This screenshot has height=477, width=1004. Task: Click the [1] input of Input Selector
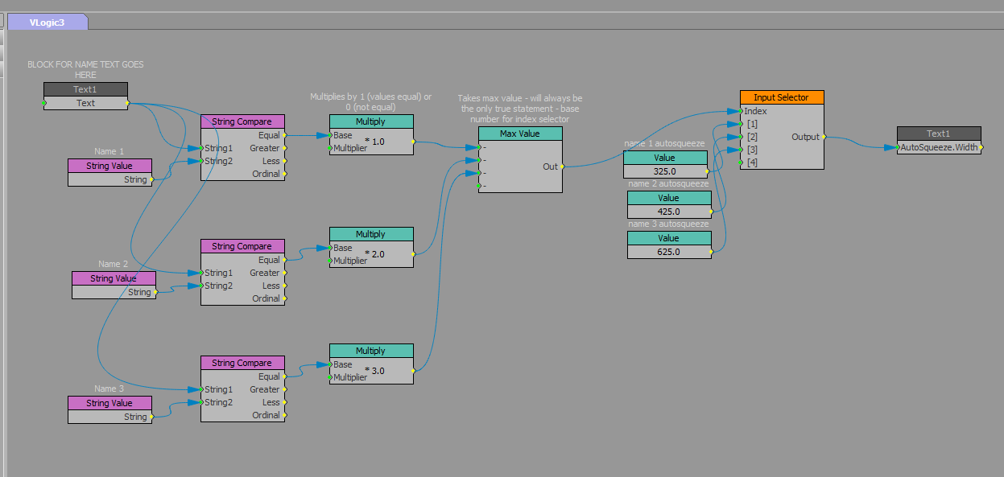point(741,124)
